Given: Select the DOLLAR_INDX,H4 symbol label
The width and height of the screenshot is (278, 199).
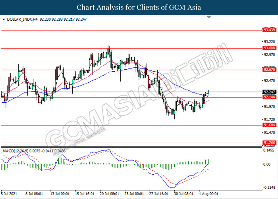Looking at the screenshot, I should point(22,20).
